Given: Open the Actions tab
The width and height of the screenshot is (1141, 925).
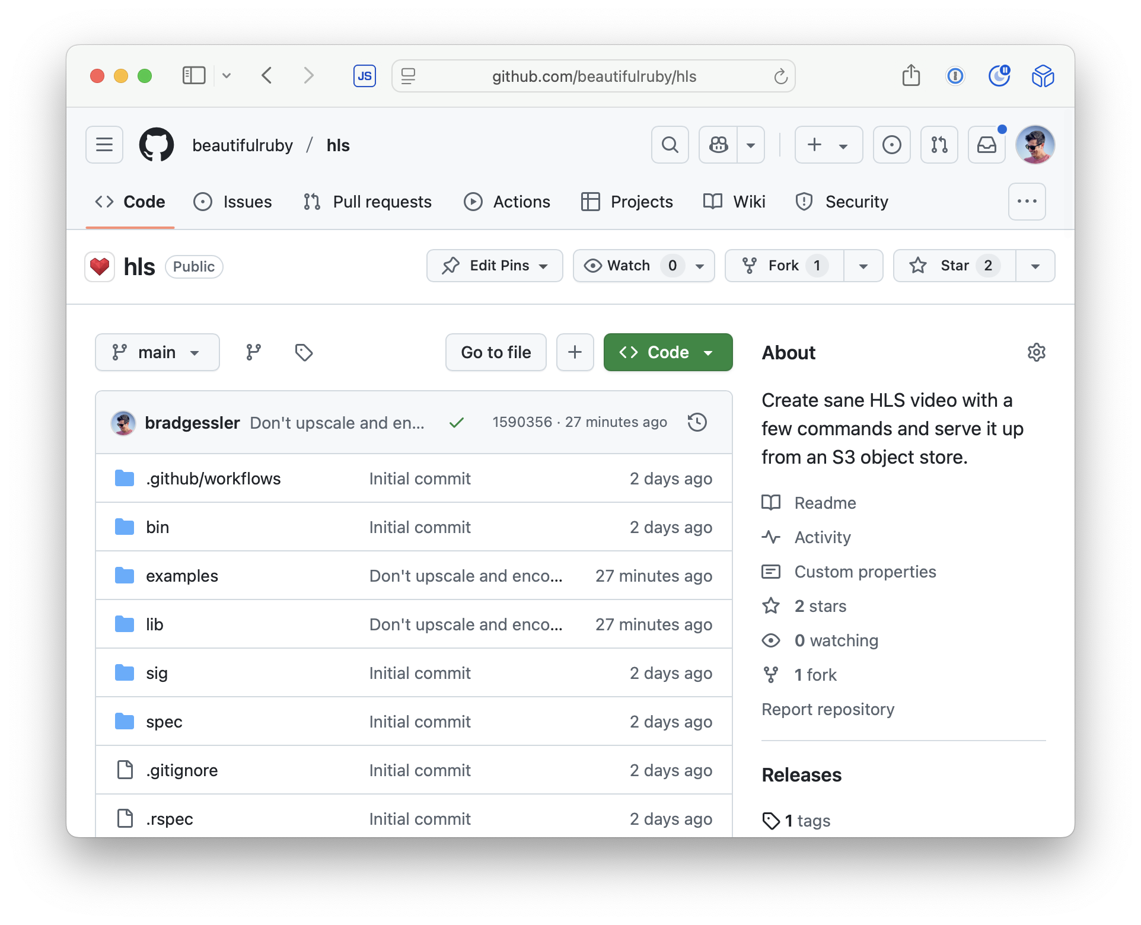Looking at the screenshot, I should 507,202.
